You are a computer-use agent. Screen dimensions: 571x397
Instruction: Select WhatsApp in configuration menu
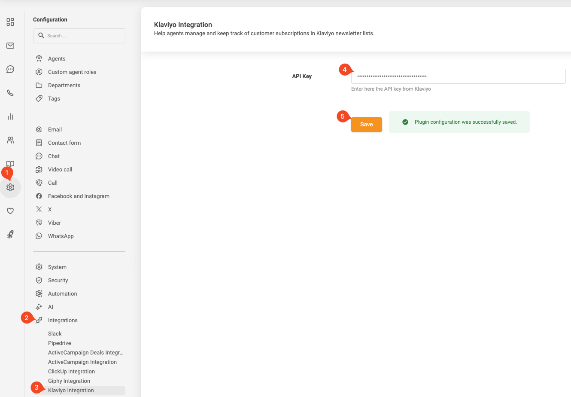(x=61, y=236)
